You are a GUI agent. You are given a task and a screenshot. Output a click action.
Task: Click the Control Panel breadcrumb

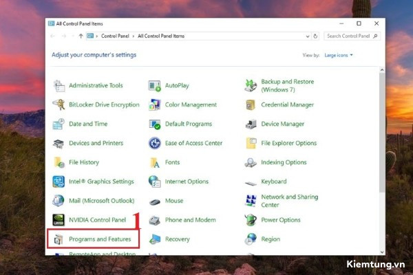point(115,36)
